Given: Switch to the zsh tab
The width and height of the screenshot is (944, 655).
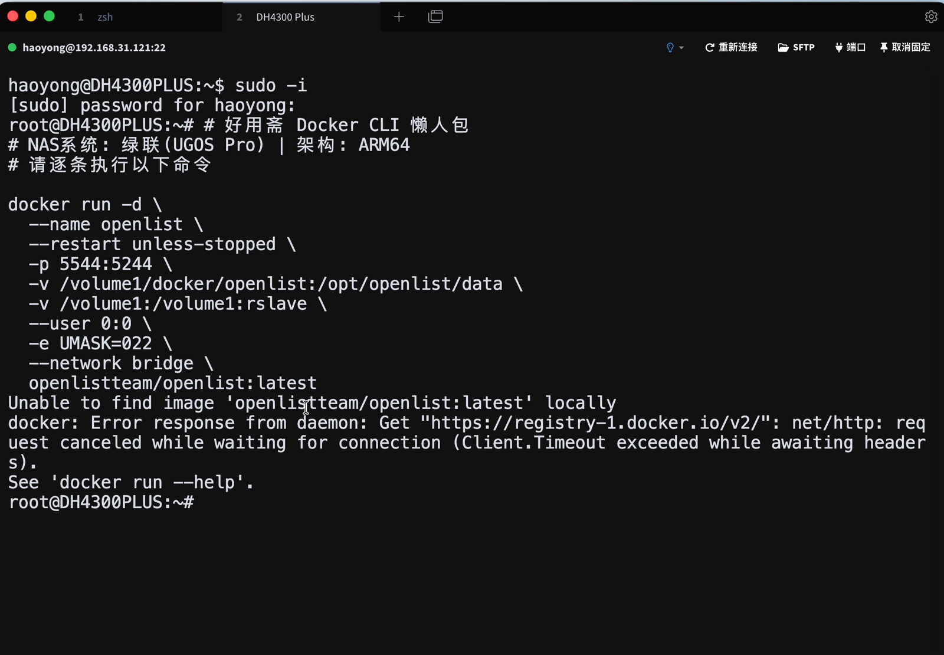Looking at the screenshot, I should pyautogui.click(x=105, y=17).
